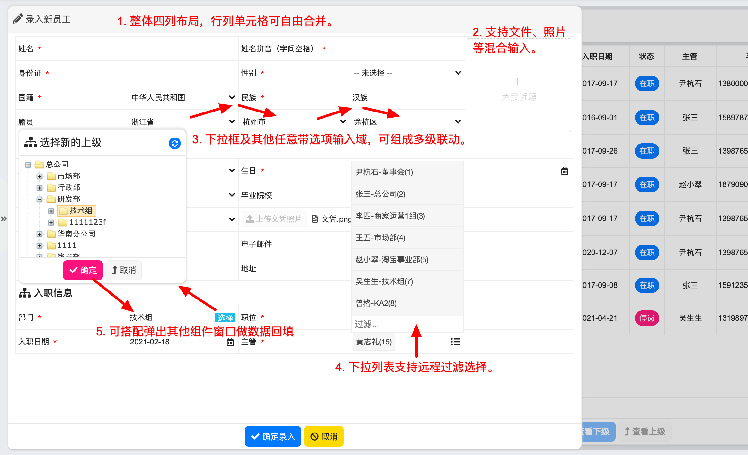The width and height of the screenshot is (748, 455).
Task: Open the 国籍 dropdown
Action: [183, 97]
